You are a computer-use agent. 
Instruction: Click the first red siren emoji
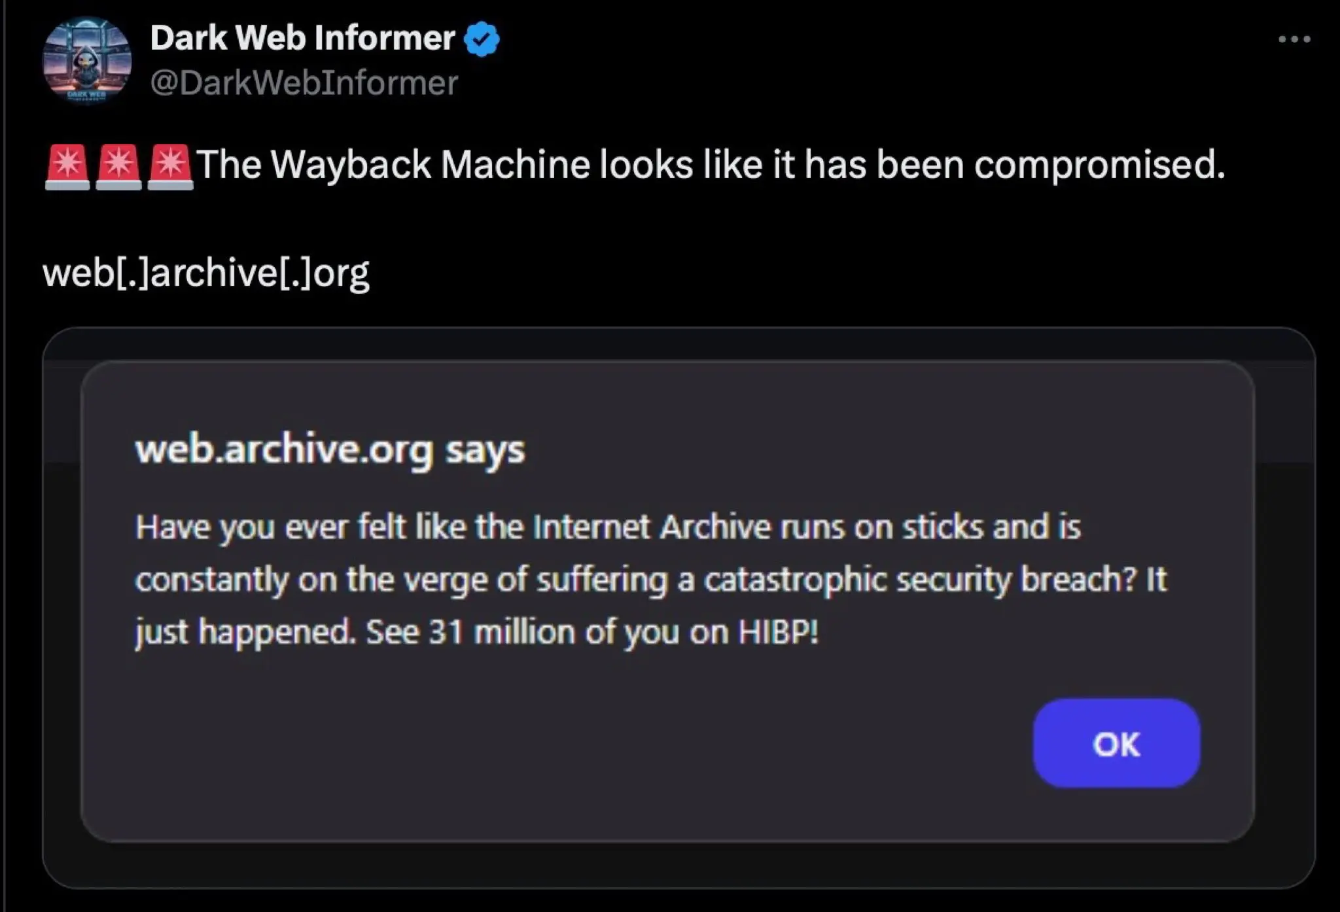pos(67,167)
